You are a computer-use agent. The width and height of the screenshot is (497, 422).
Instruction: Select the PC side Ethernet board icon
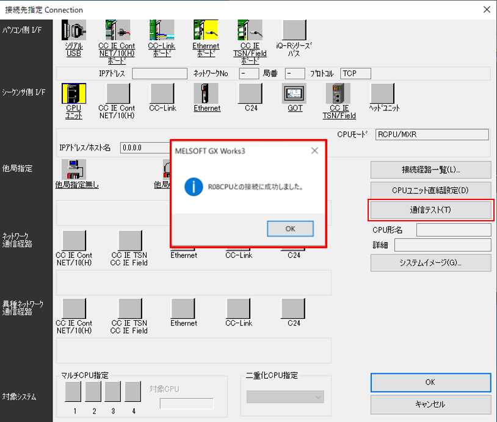tap(206, 30)
